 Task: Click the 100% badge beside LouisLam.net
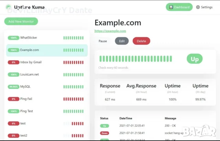[x=13, y=74]
